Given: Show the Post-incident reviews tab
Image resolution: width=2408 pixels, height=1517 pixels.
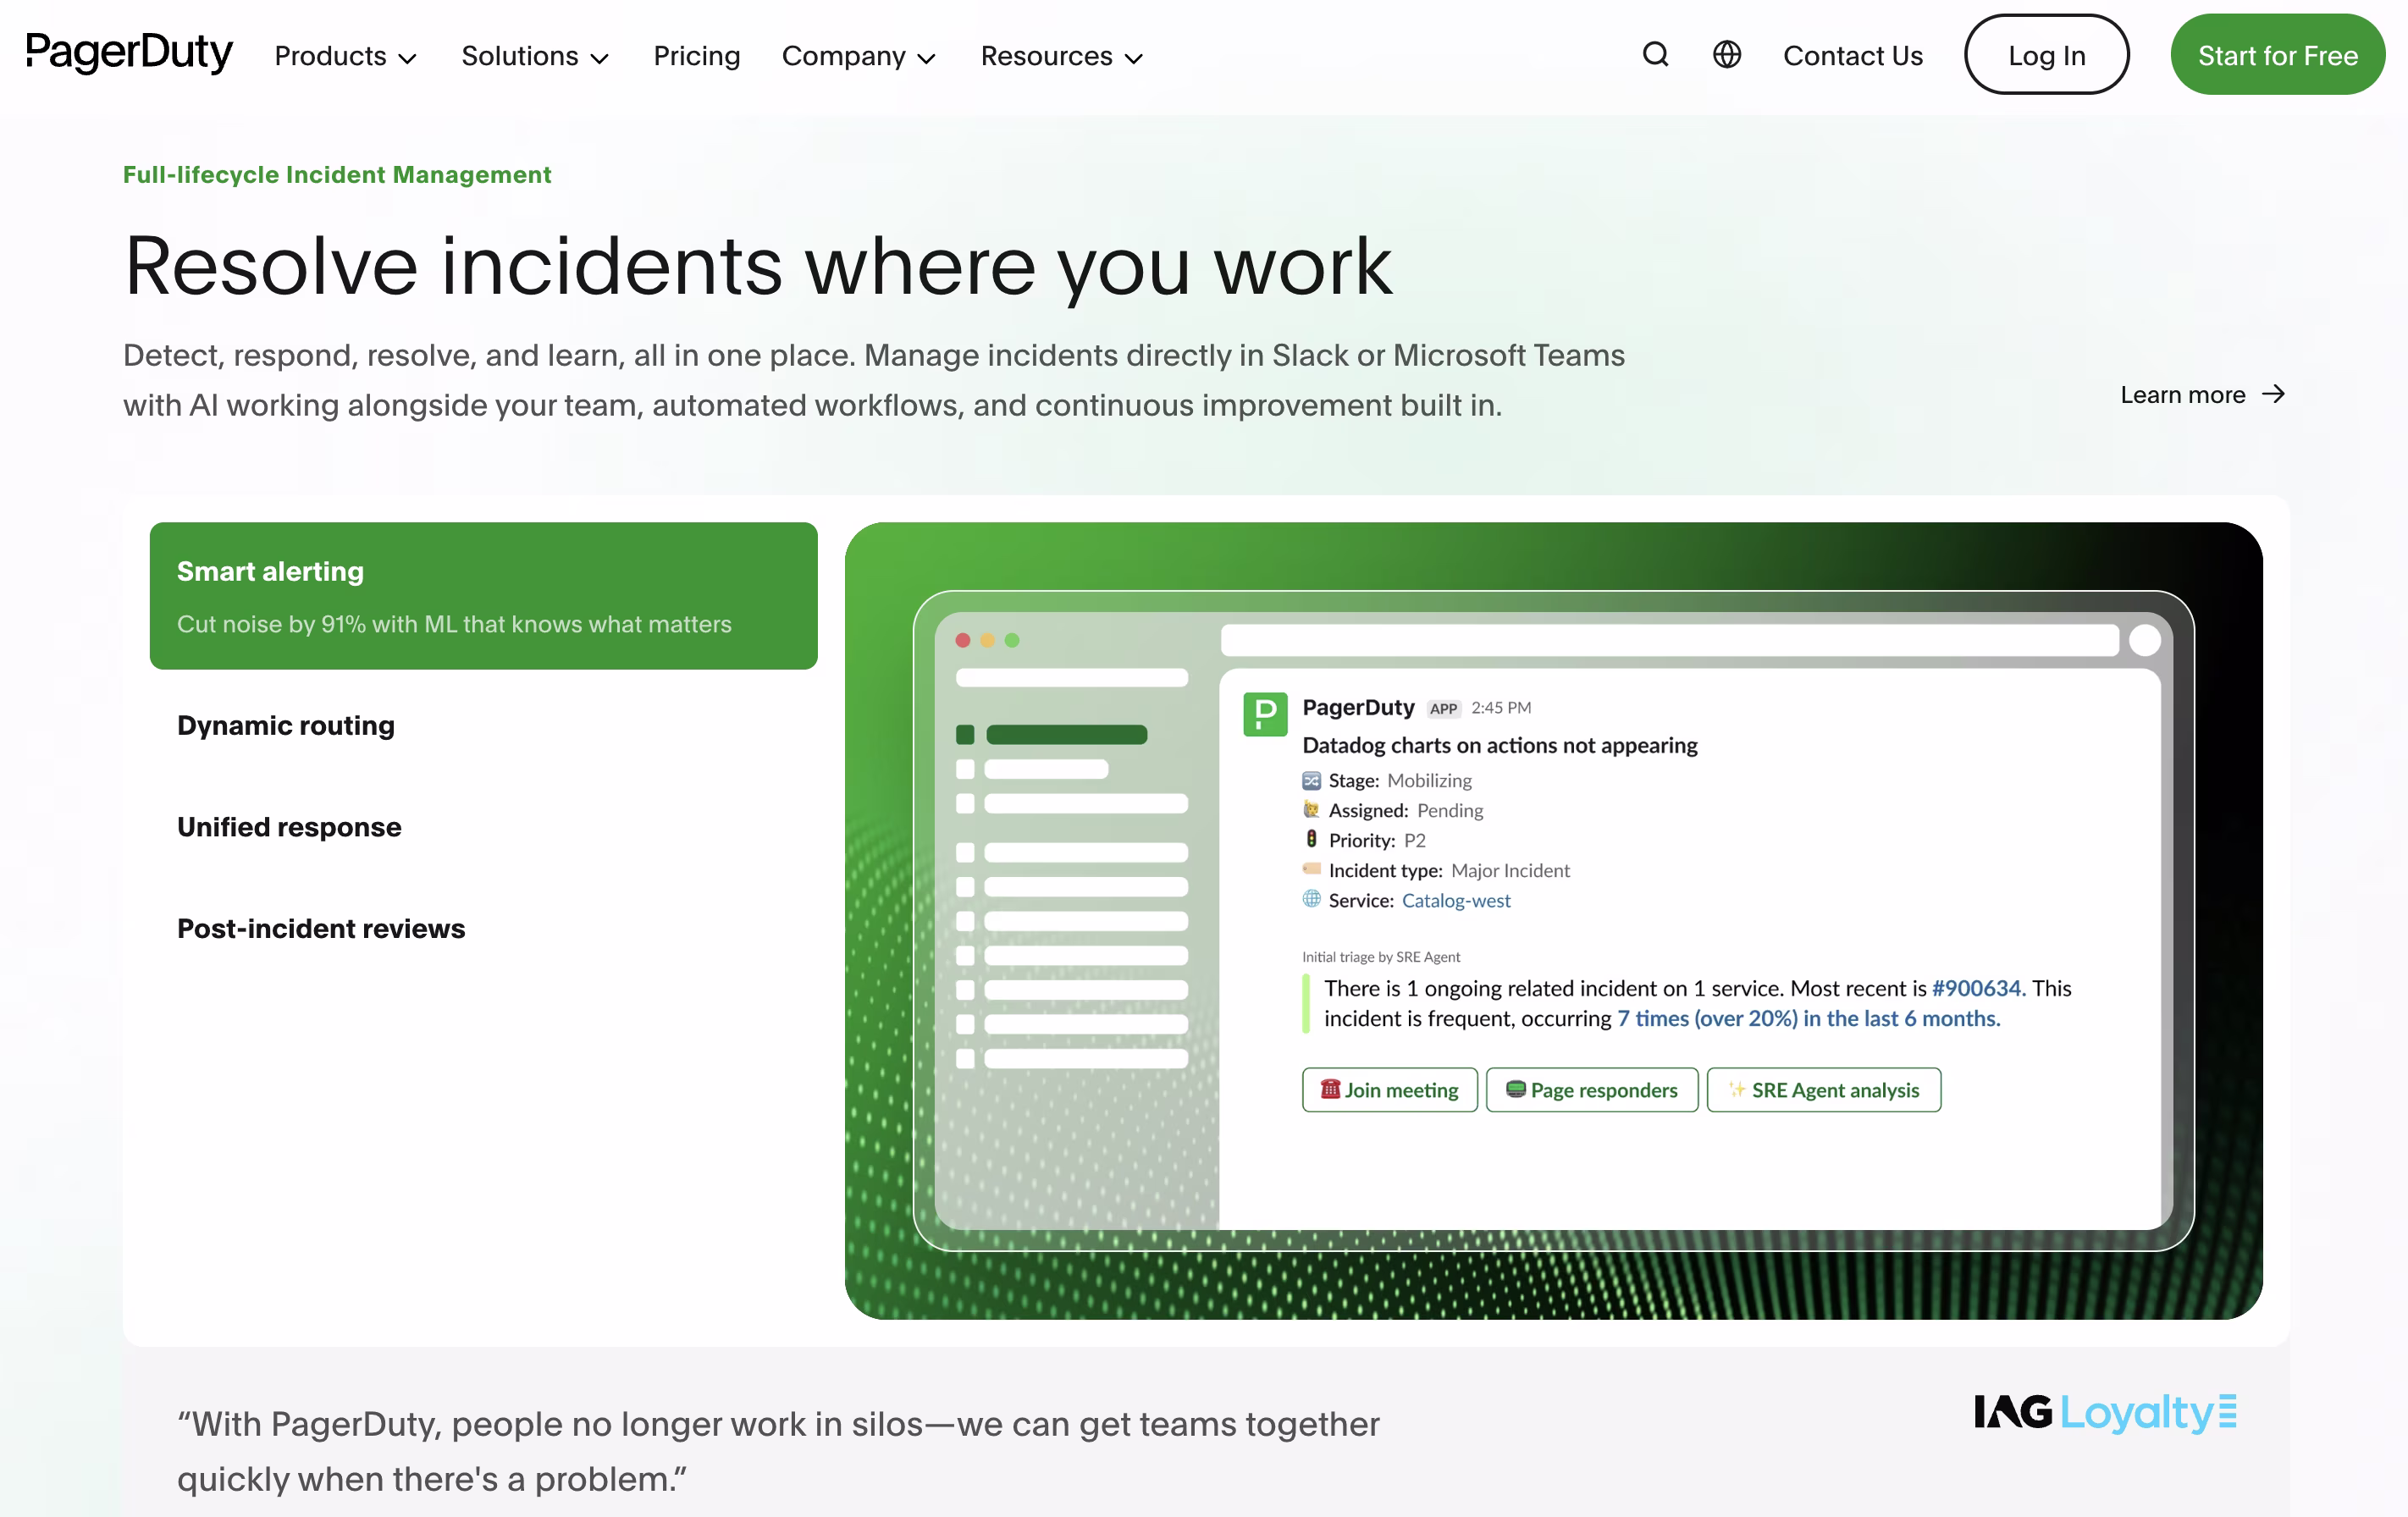Looking at the screenshot, I should pos(321,928).
